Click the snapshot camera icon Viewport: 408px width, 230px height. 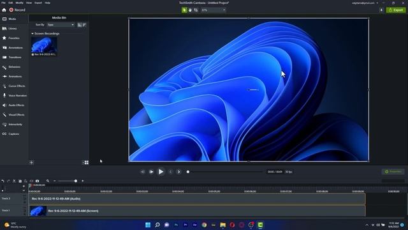click(37, 181)
